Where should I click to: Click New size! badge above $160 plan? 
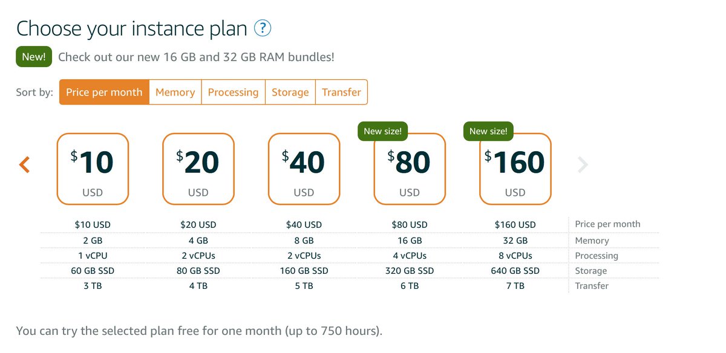[488, 131]
